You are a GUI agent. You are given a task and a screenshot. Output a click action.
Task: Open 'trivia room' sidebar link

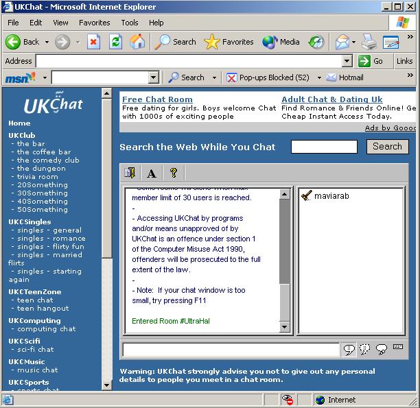pyautogui.click(x=38, y=177)
